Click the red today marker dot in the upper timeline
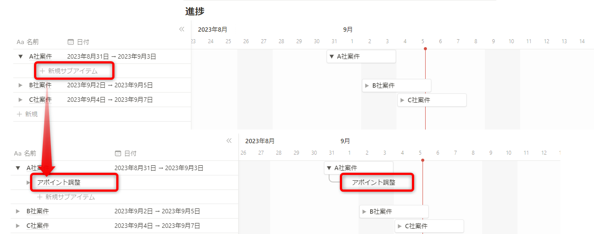 [x=425, y=48]
